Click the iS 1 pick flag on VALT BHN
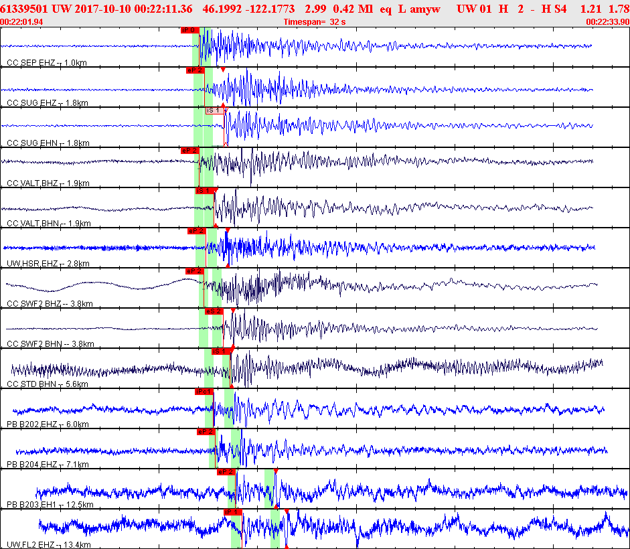The height and width of the screenshot is (549, 630). (204, 191)
